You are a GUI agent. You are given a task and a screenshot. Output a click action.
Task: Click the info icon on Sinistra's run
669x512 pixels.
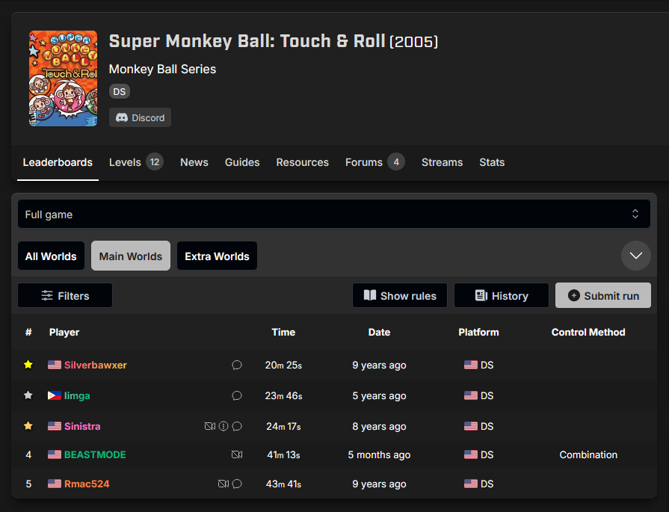[223, 426]
